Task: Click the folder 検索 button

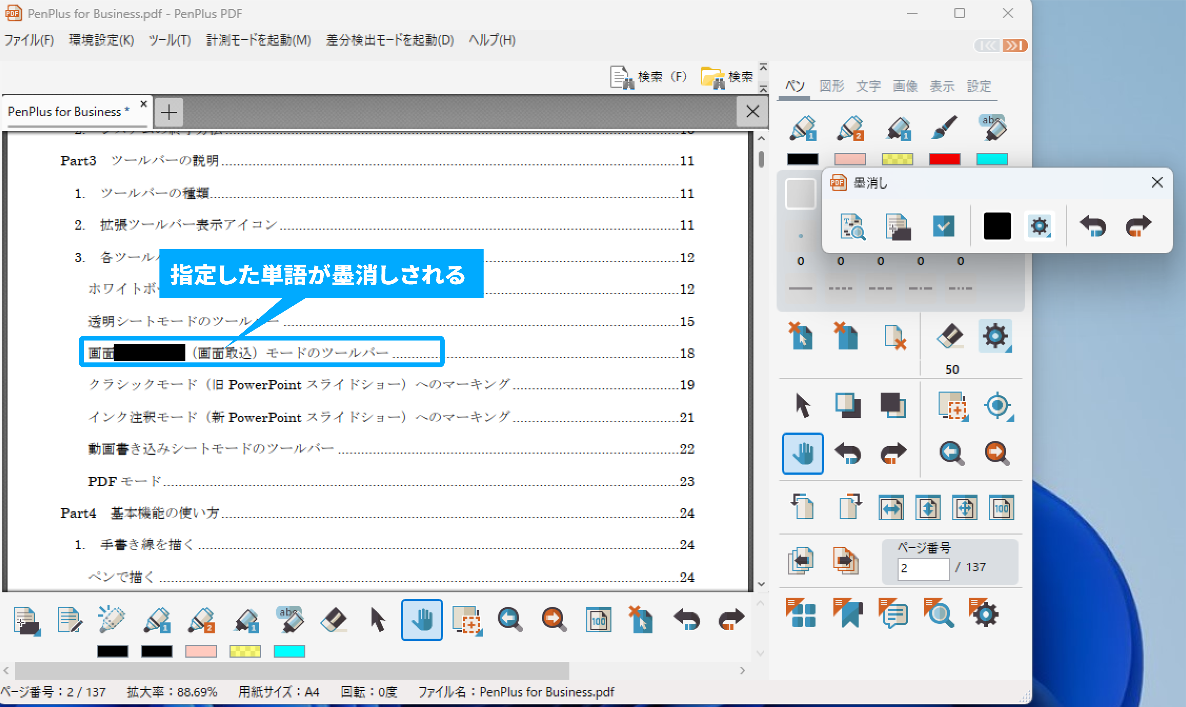Action: [727, 77]
